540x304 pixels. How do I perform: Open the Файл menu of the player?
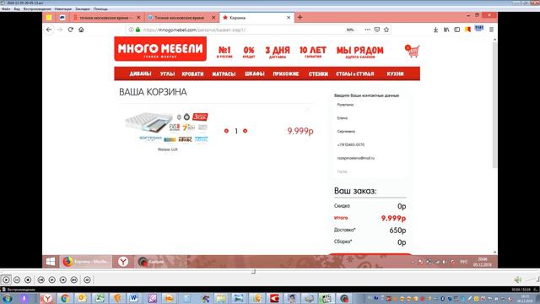[6, 9]
